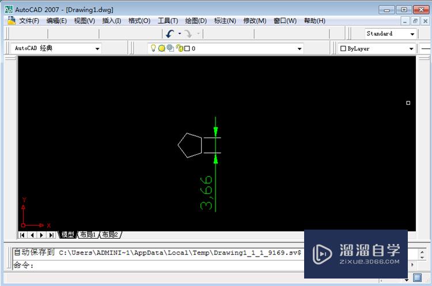Viewport: 432px width, 286px height.
Task: Toggle layer lock padlock icon
Action: (x=180, y=48)
